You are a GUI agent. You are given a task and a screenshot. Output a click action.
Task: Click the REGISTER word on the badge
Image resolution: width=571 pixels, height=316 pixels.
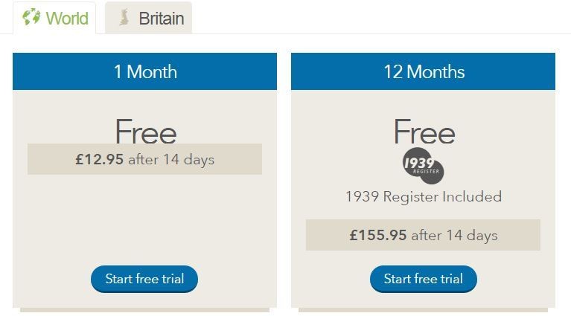click(426, 171)
